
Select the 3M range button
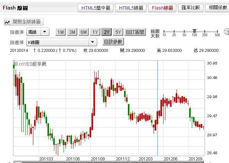[x=72, y=32]
